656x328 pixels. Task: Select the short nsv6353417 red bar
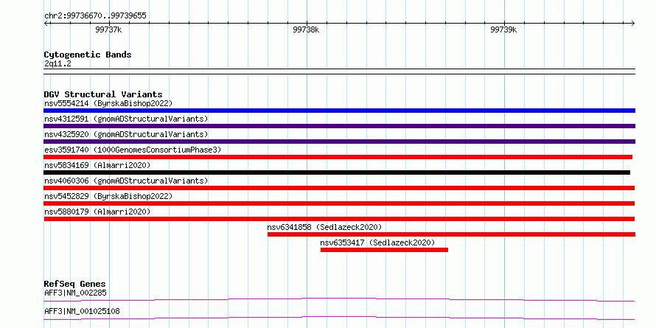click(384, 250)
